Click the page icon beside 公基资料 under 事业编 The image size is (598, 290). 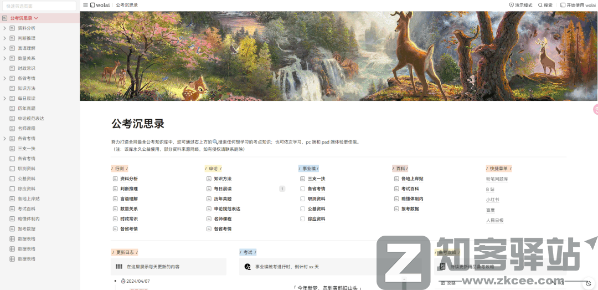tap(302, 209)
